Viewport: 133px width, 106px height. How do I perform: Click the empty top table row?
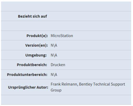[x=66, y=6]
